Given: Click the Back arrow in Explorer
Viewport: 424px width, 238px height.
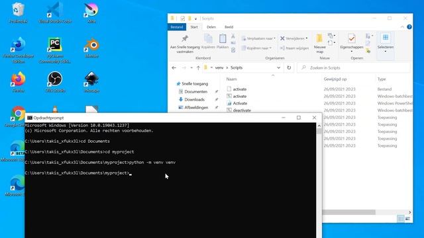Looking at the screenshot, I should click(174, 67).
